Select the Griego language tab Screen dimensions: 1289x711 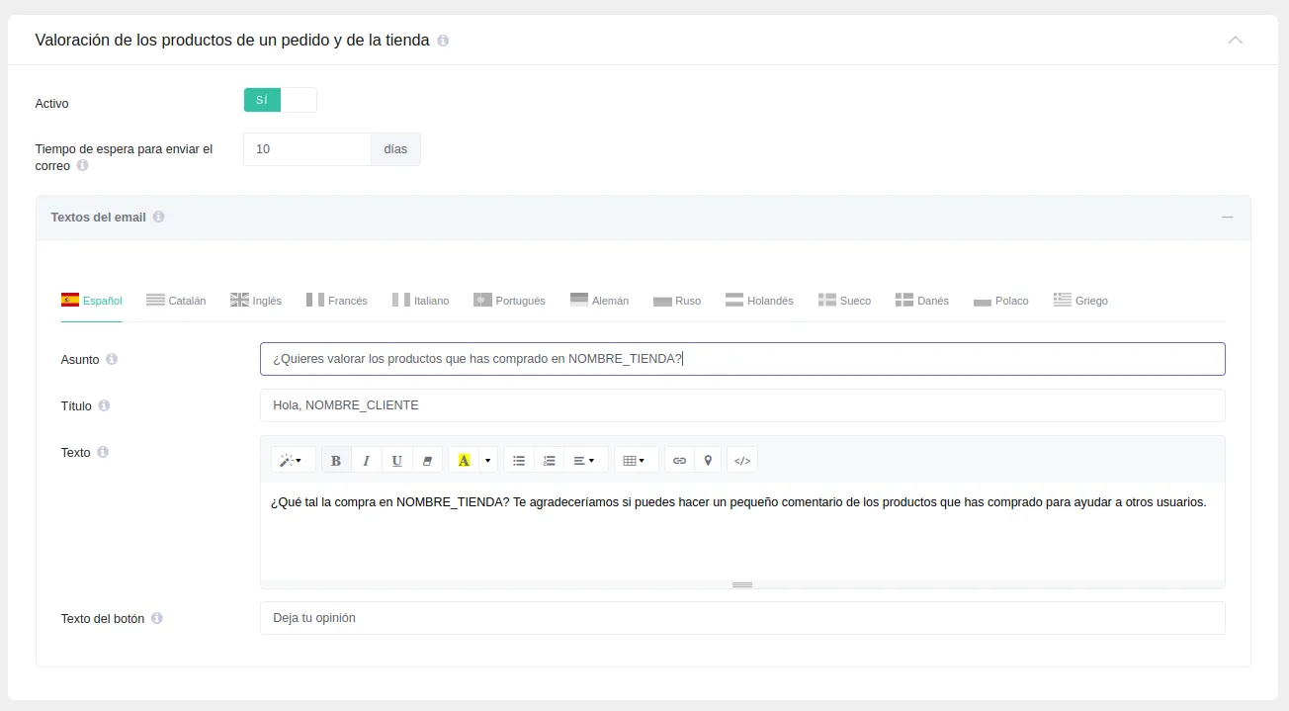click(1080, 301)
